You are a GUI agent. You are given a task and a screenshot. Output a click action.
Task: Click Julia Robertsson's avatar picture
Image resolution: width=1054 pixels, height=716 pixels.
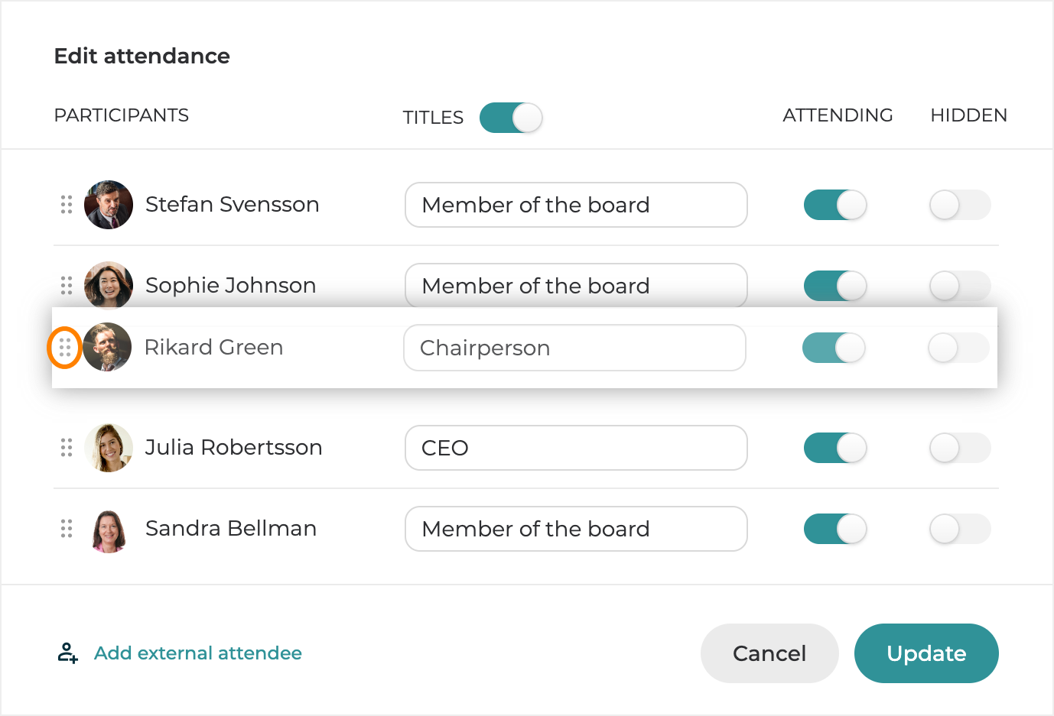pyautogui.click(x=109, y=448)
